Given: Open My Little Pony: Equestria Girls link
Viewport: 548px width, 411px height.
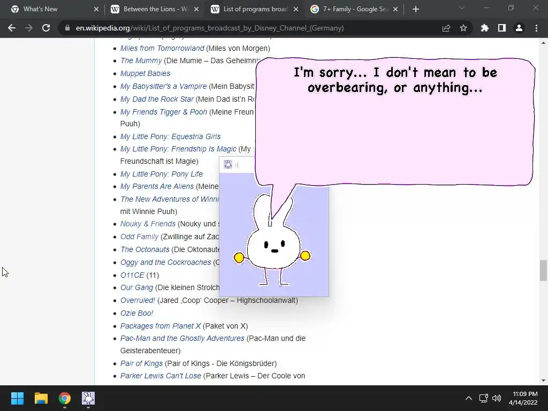Looking at the screenshot, I should 170,136.
